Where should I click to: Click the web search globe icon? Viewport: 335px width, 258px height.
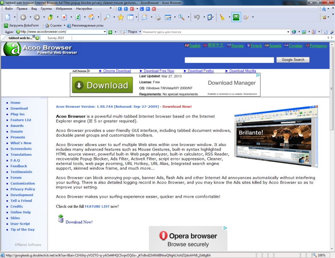(x=294, y=32)
